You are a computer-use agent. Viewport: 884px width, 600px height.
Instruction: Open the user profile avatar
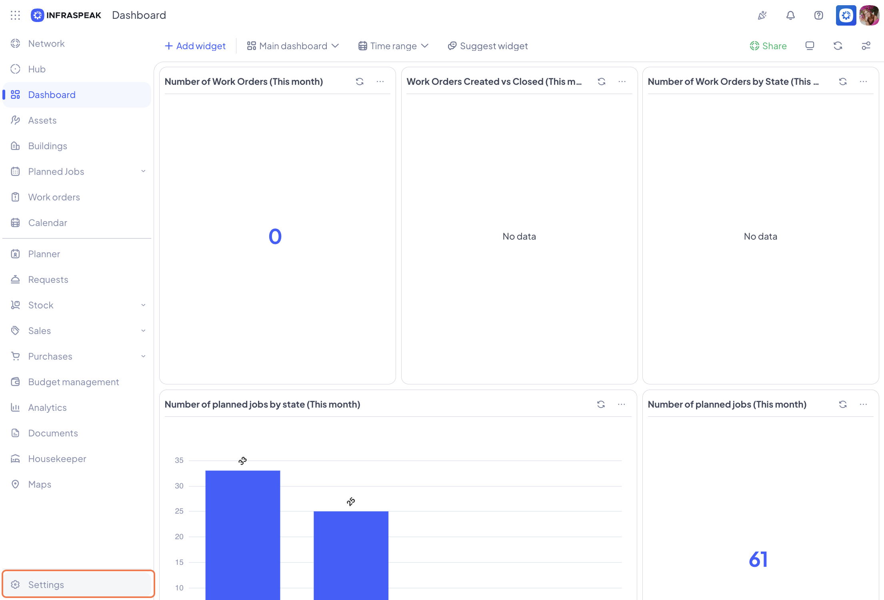click(x=869, y=15)
